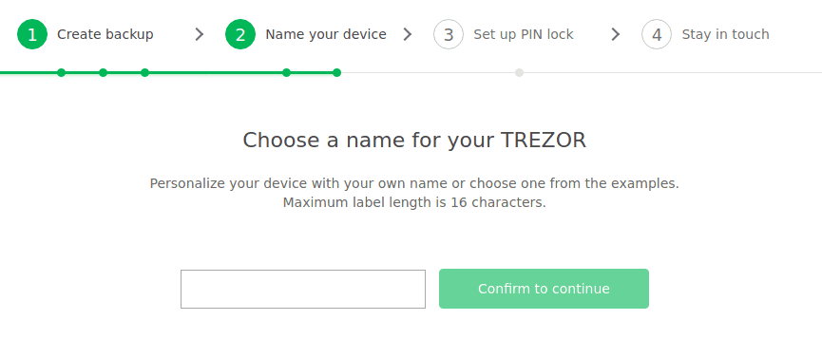The image size is (822, 358).
Task: Click chevron arrow after Name your device
Action: pyautogui.click(x=408, y=34)
